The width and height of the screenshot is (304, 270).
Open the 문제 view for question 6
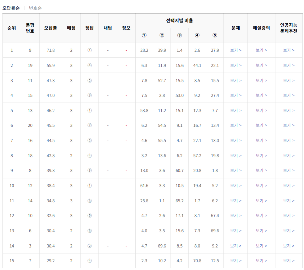coord(235,231)
